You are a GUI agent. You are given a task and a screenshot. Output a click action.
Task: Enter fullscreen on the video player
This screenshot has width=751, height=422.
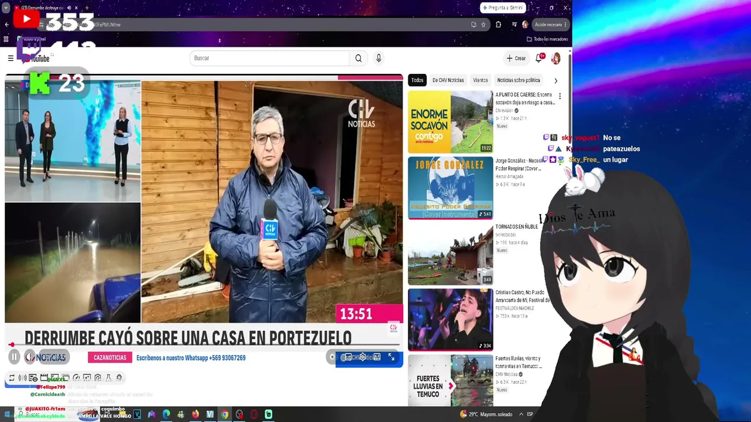pos(391,357)
